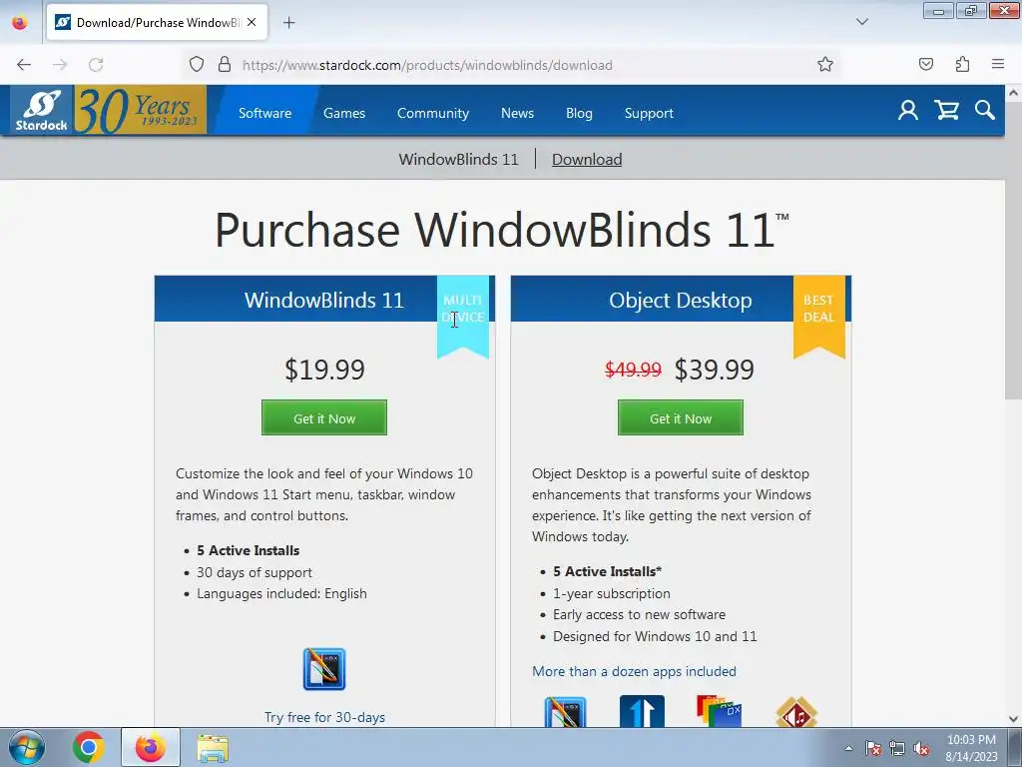Open the Windows Start button
Image resolution: width=1022 pixels, height=767 pixels.
[x=27, y=747]
